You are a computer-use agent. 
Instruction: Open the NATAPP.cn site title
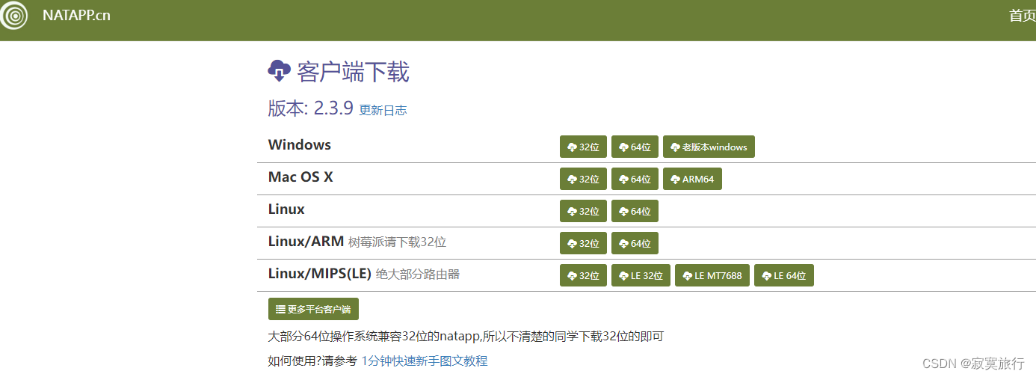coord(76,15)
